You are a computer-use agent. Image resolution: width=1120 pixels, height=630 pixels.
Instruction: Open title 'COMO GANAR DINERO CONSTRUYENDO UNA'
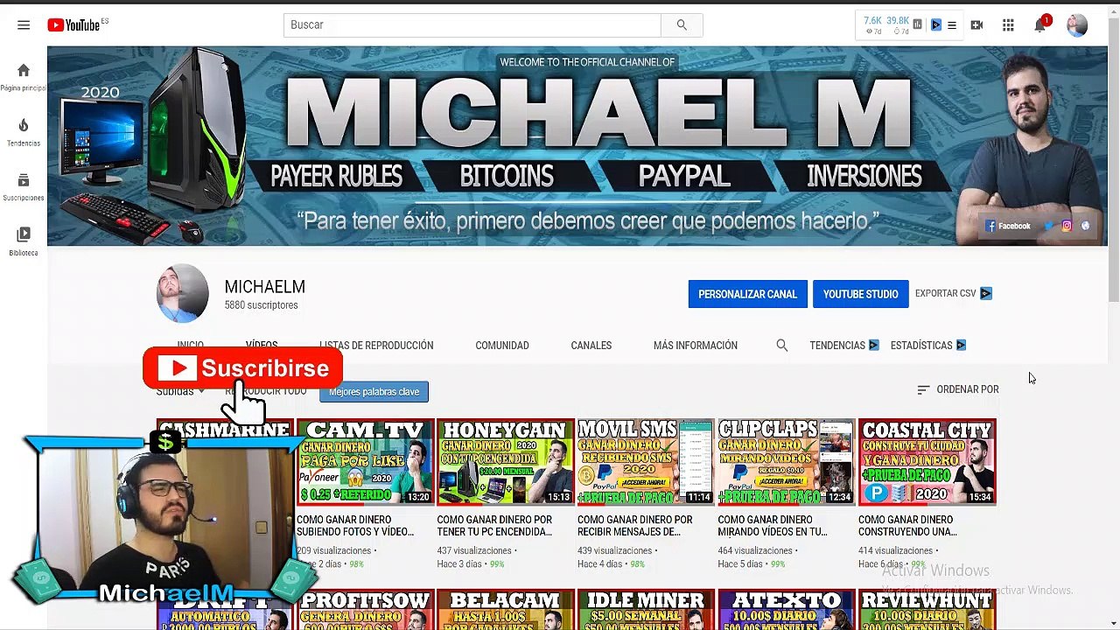click(x=907, y=526)
